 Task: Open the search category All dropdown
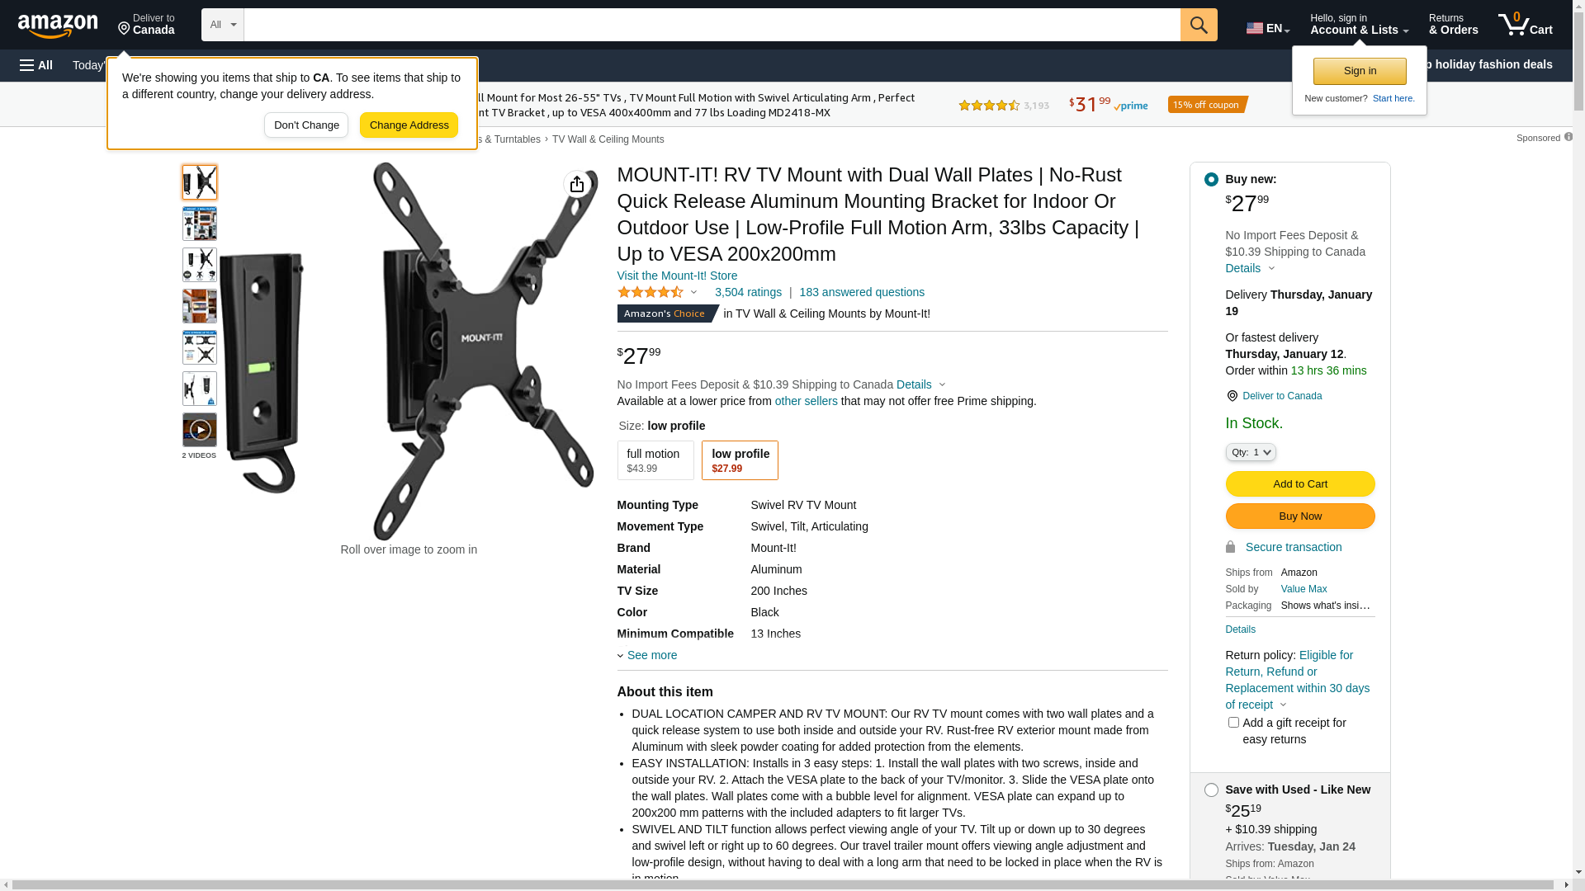(223, 25)
